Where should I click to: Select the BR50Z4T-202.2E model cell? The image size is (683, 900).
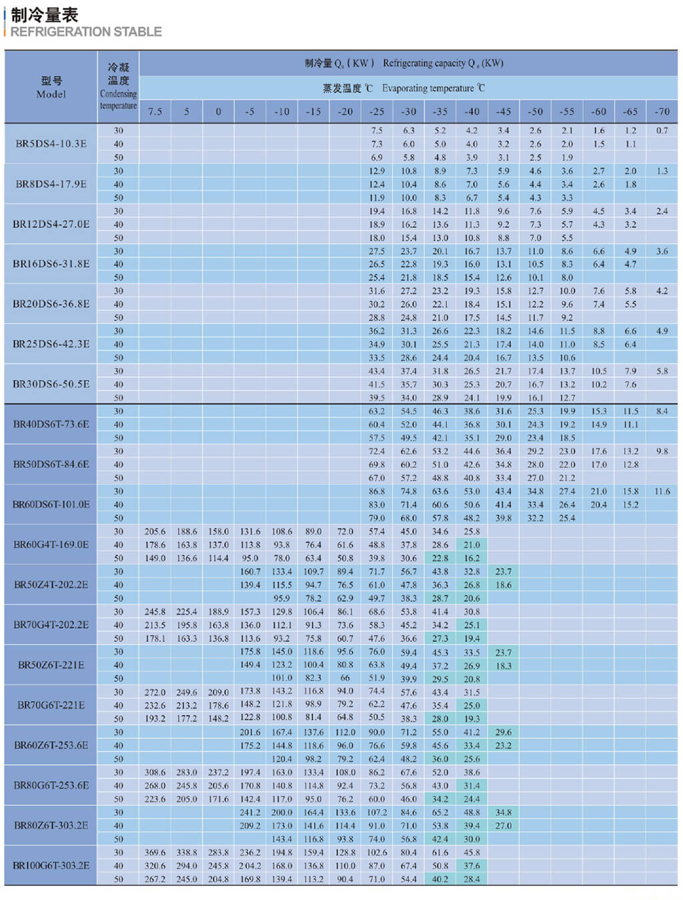(x=51, y=585)
